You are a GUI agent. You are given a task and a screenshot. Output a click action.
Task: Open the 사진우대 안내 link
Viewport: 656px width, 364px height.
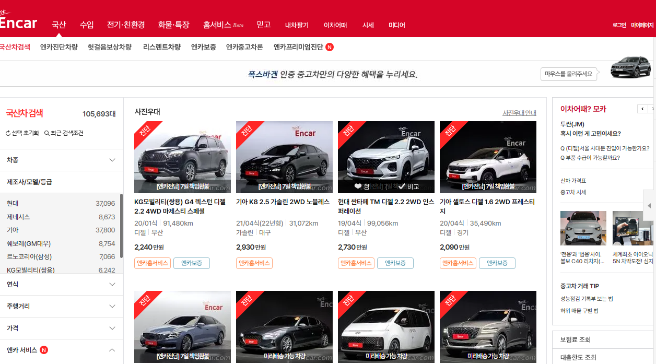tap(519, 113)
